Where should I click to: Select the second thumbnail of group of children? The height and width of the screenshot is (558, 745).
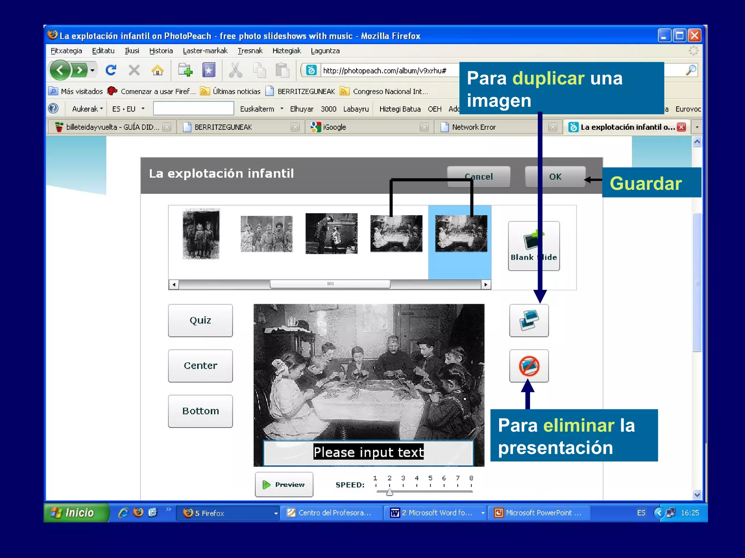tap(266, 234)
